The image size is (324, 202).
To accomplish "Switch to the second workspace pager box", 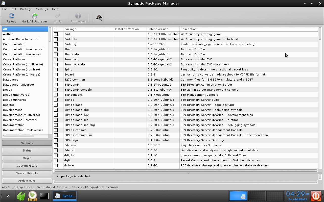I will pos(257,196).
